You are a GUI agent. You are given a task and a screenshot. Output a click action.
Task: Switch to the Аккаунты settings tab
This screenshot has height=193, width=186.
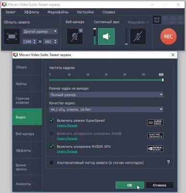click(x=27, y=184)
